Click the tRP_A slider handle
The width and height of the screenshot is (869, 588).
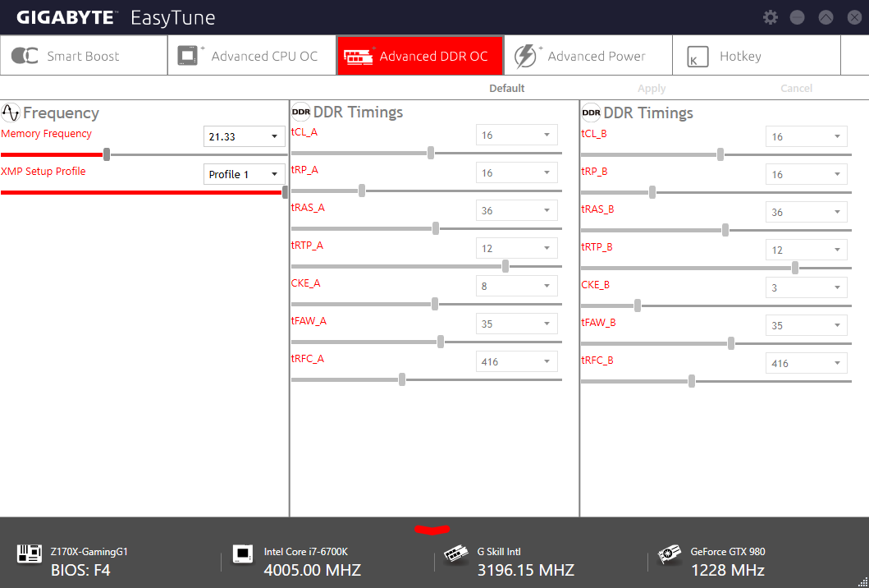click(x=362, y=191)
